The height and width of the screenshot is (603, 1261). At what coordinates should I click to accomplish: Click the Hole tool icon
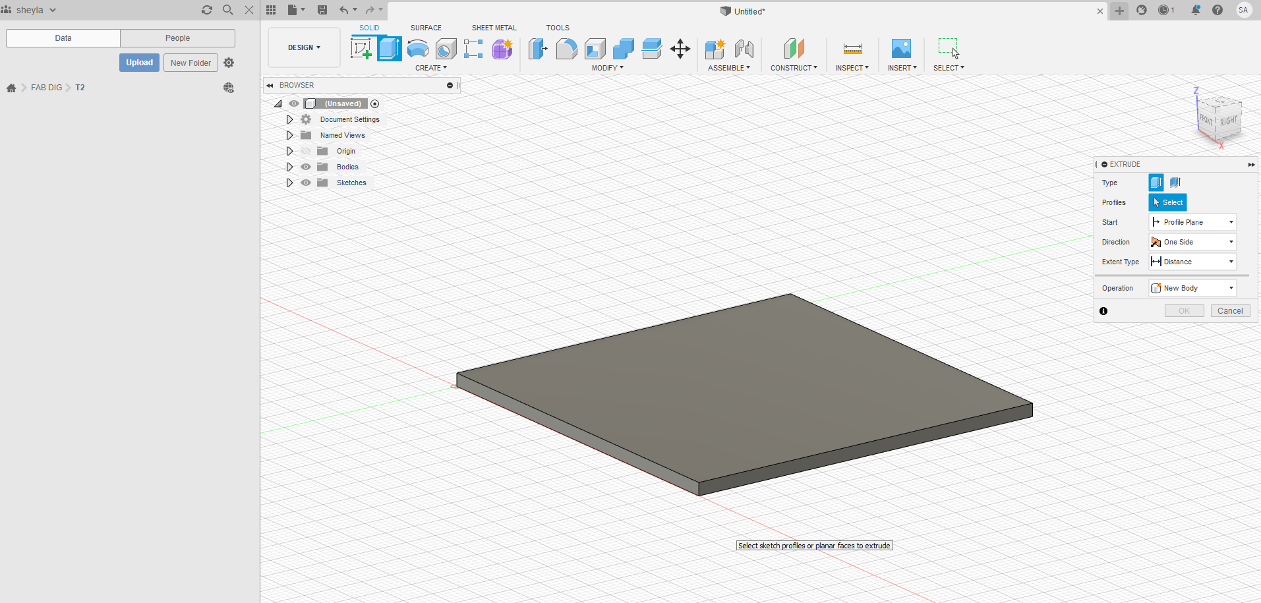446,49
